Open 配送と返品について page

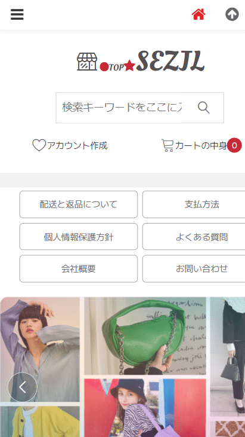click(x=79, y=204)
